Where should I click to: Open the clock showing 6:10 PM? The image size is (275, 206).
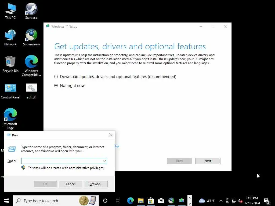pos(252,201)
